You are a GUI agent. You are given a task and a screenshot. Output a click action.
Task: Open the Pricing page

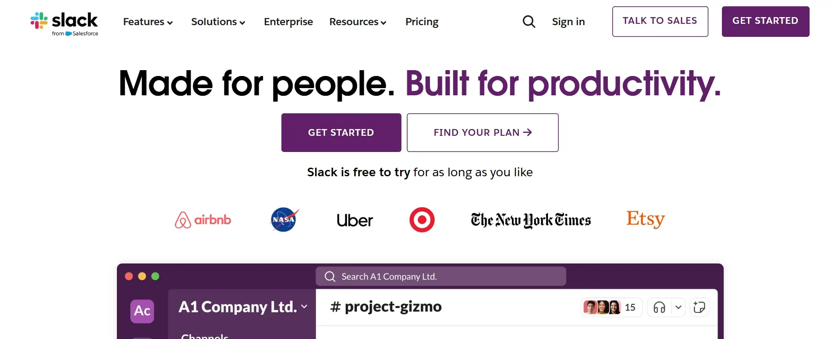click(x=422, y=22)
